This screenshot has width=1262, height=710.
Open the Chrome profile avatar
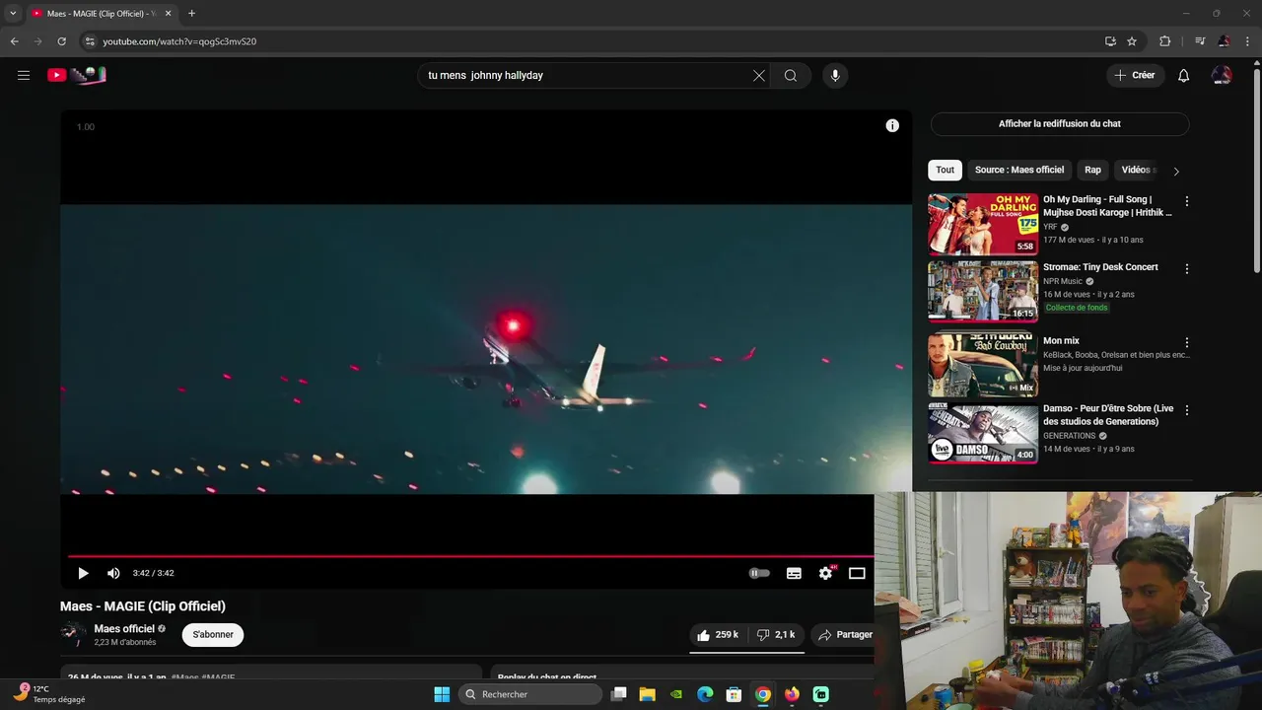[x=1224, y=41]
